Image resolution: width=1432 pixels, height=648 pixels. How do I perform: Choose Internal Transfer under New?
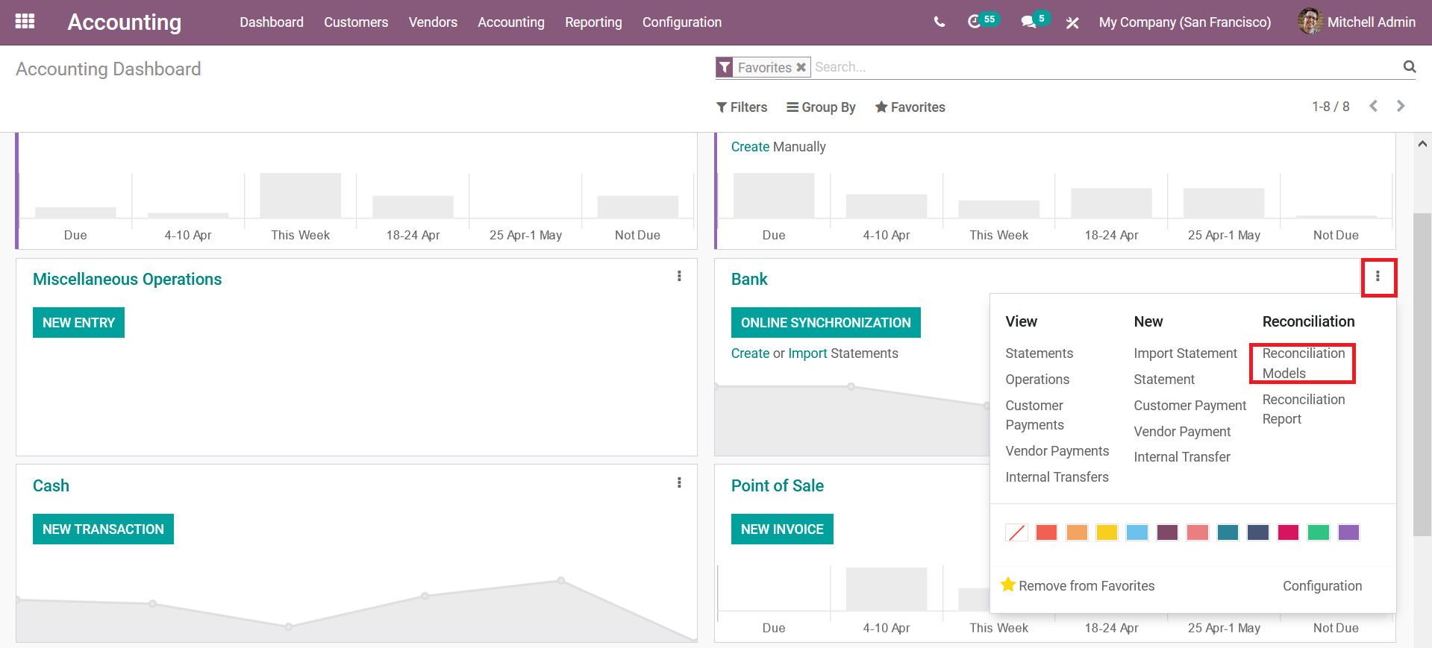click(x=1182, y=457)
